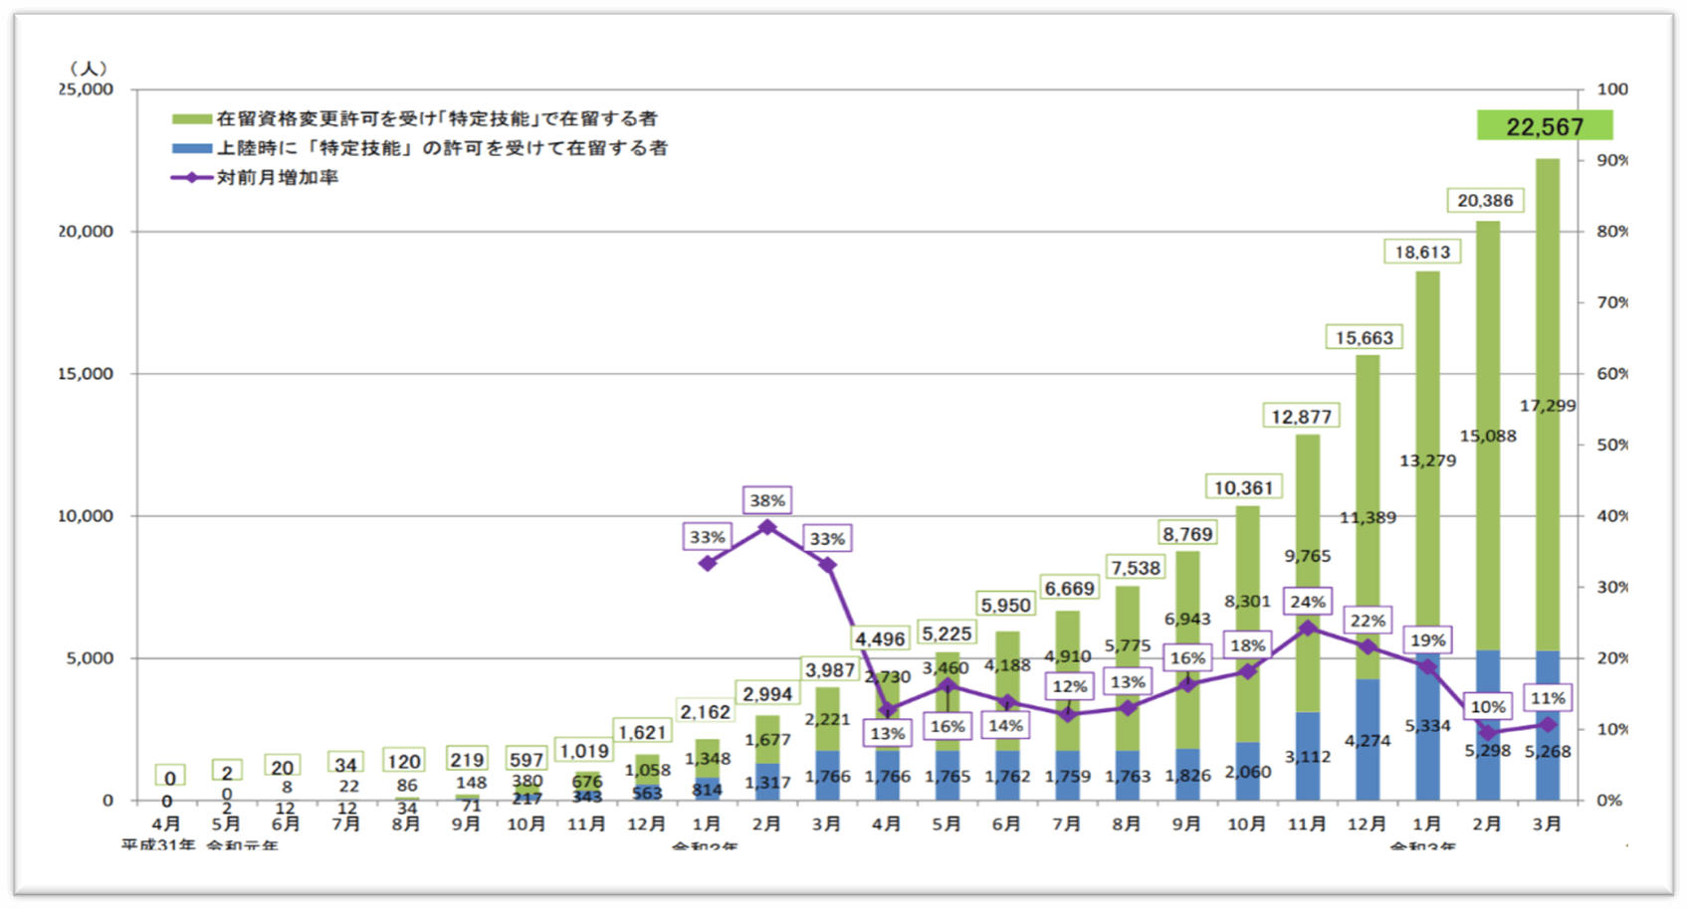The width and height of the screenshot is (1687, 909).
Task: Click the blue bar value '5,298'
Action: pyautogui.click(x=1488, y=752)
